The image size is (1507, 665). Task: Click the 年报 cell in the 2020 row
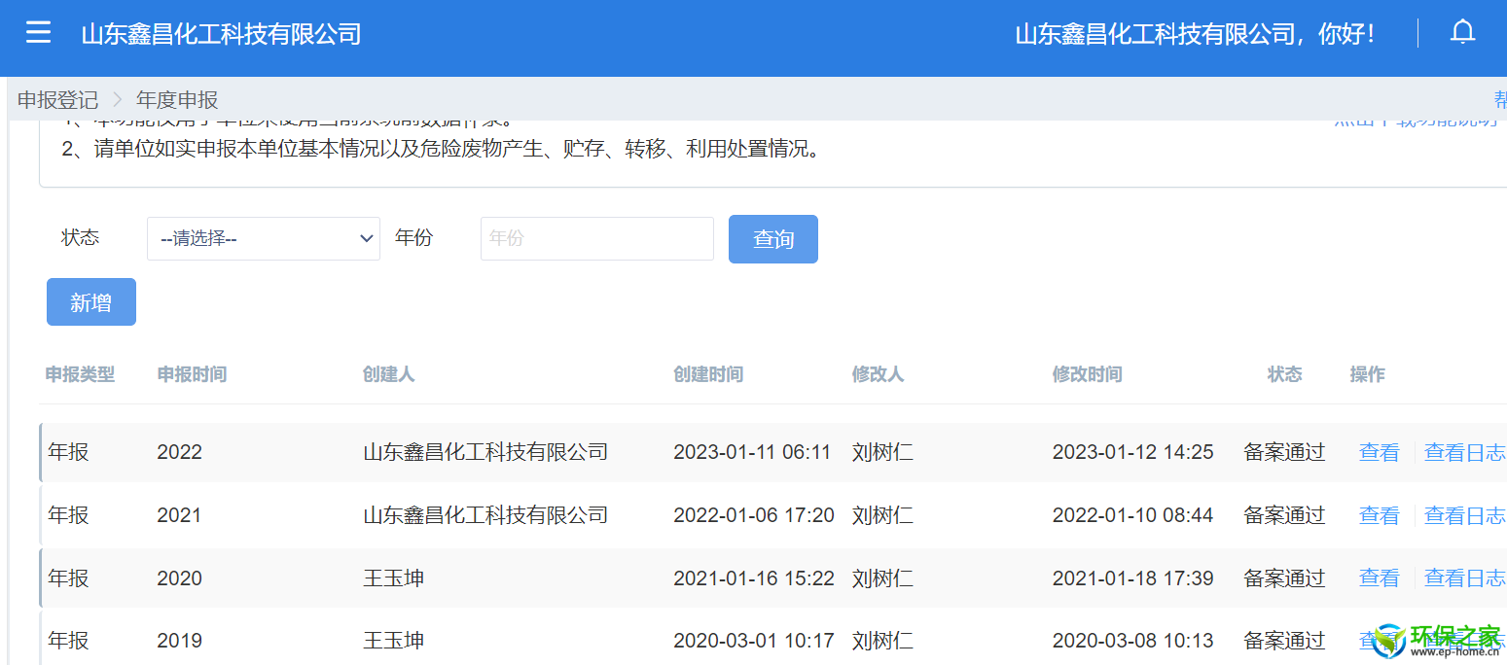coord(68,578)
